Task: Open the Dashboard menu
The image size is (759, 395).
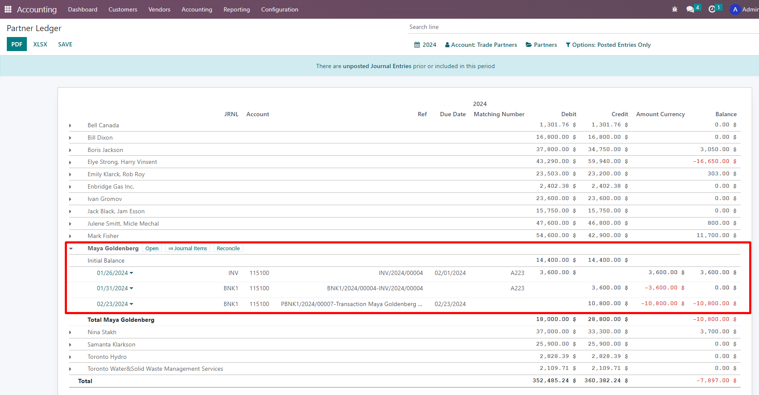Action: coord(83,9)
